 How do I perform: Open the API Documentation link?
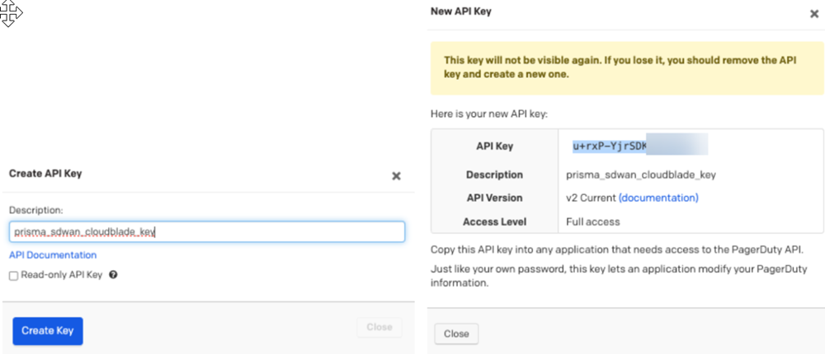tap(53, 255)
